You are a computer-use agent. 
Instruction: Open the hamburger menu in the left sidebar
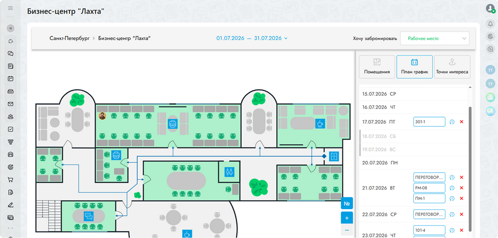click(x=10, y=8)
